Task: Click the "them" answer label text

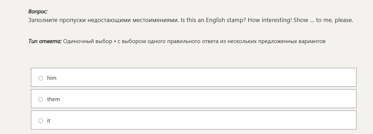Action: [53, 99]
